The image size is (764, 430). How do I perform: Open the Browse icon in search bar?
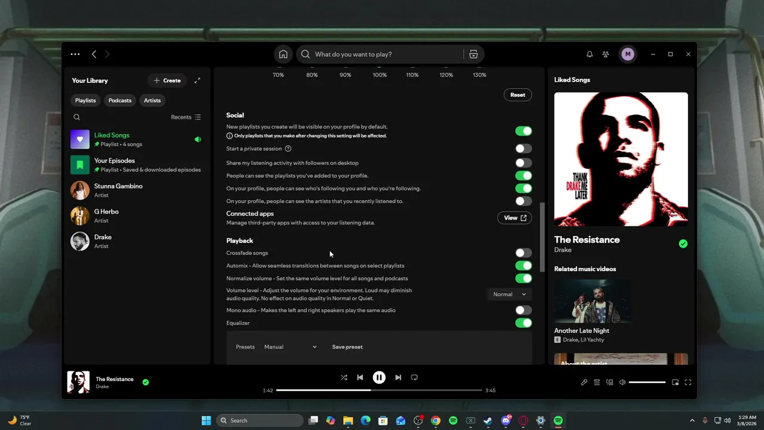click(473, 54)
